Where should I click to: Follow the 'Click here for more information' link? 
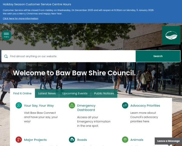click(21, 19)
